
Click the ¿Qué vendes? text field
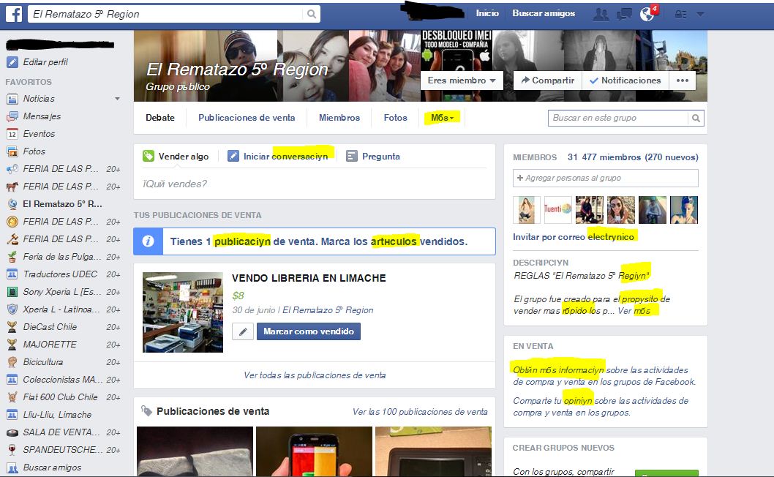(315, 184)
